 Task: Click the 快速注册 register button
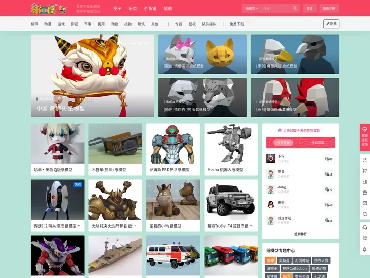(329, 9)
